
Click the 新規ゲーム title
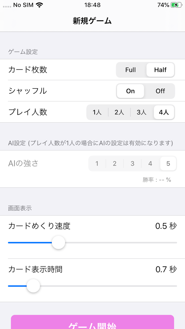tap(92, 20)
